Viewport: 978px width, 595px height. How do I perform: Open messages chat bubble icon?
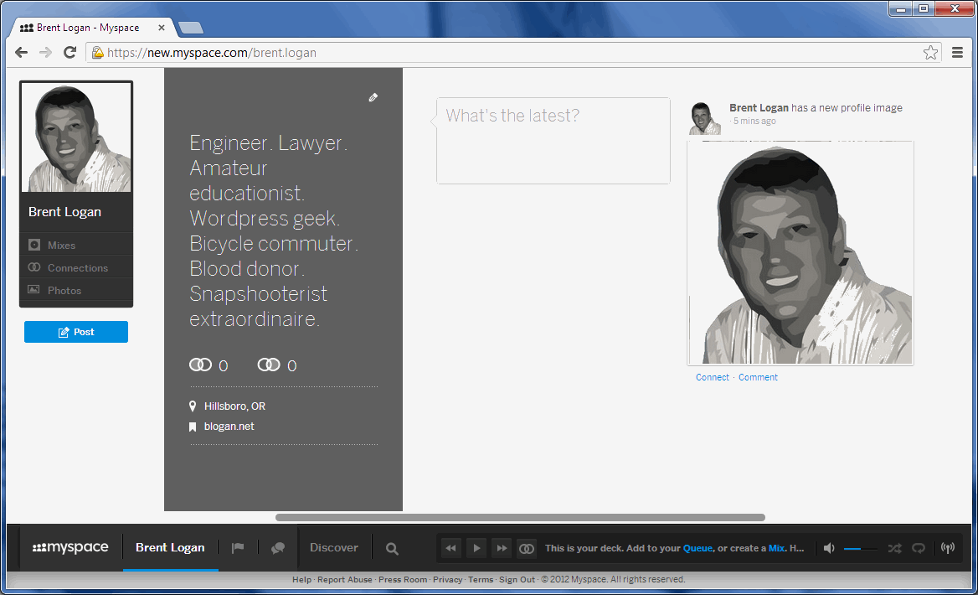pyautogui.click(x=278, y=548)
